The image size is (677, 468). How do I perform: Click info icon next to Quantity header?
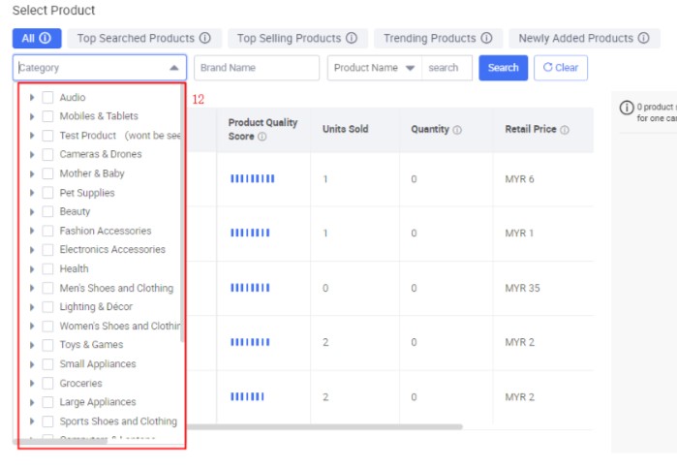(457, 130)
